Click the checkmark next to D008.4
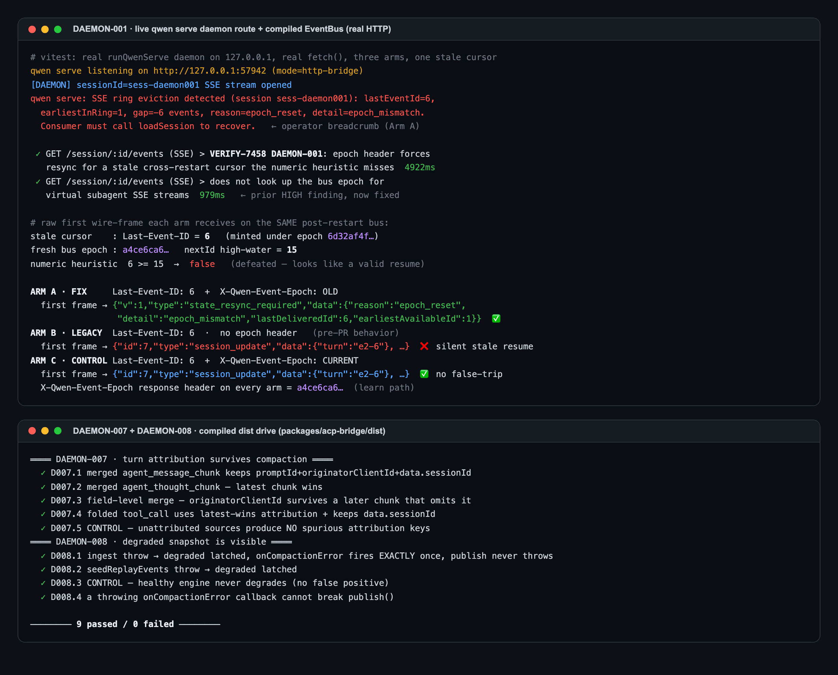838x675 pixels. tap(43, 597)
